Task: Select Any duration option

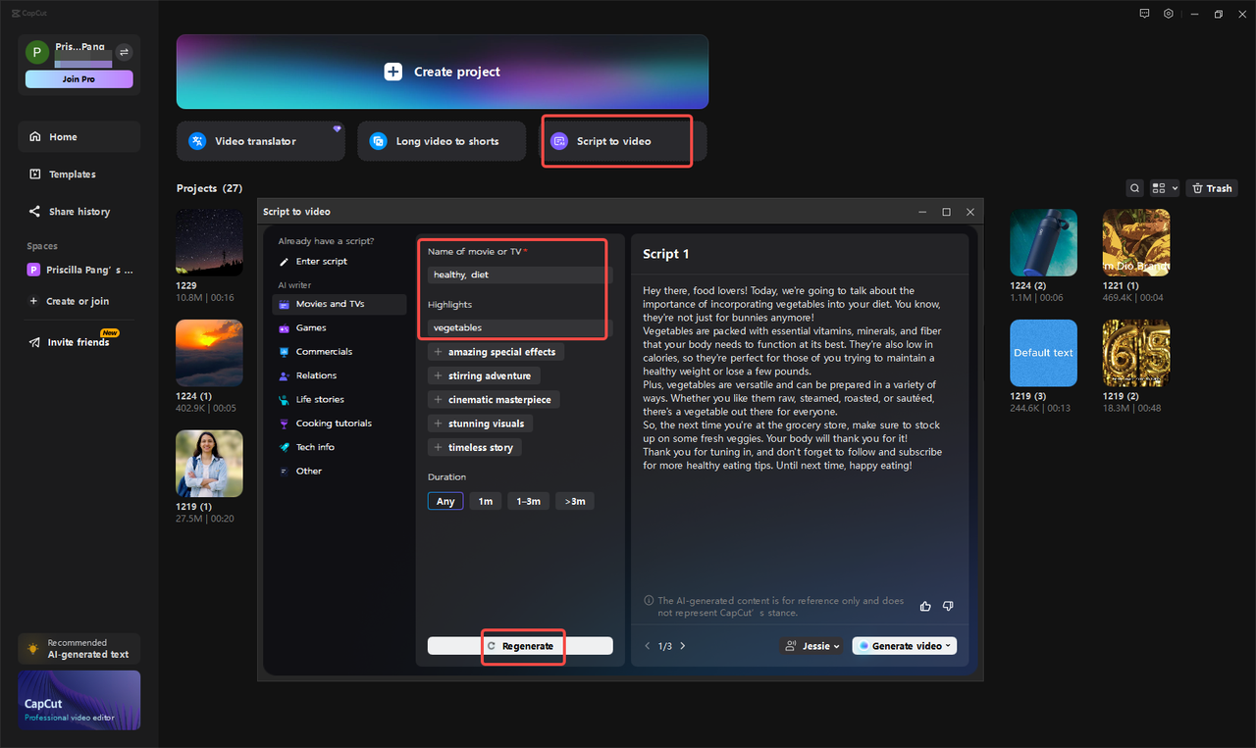Action: pyautogui.click(x=445, y=501)
